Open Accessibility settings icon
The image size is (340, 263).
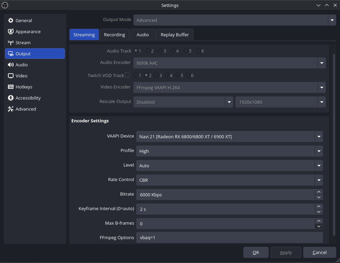[x=10, y=98]
